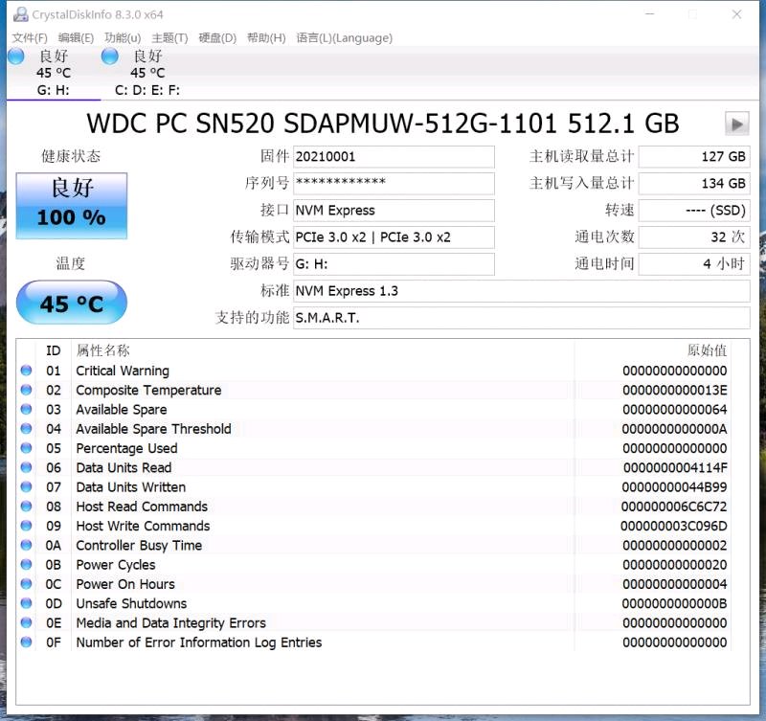The height and width of the screenshot is (721, 766).
Task: Open the 文件(F) menu
Action: (30, 38)
